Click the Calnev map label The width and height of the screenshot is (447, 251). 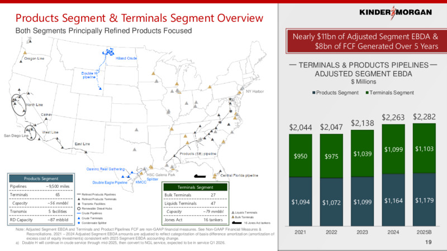point(46,114)
